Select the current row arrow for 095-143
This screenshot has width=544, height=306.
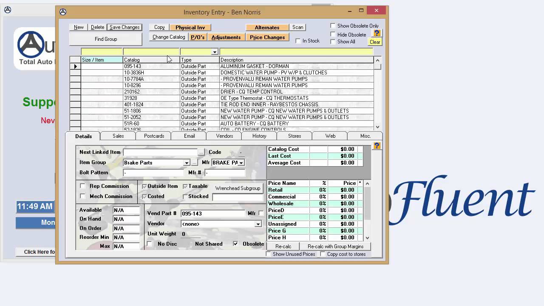click(75, 66)
